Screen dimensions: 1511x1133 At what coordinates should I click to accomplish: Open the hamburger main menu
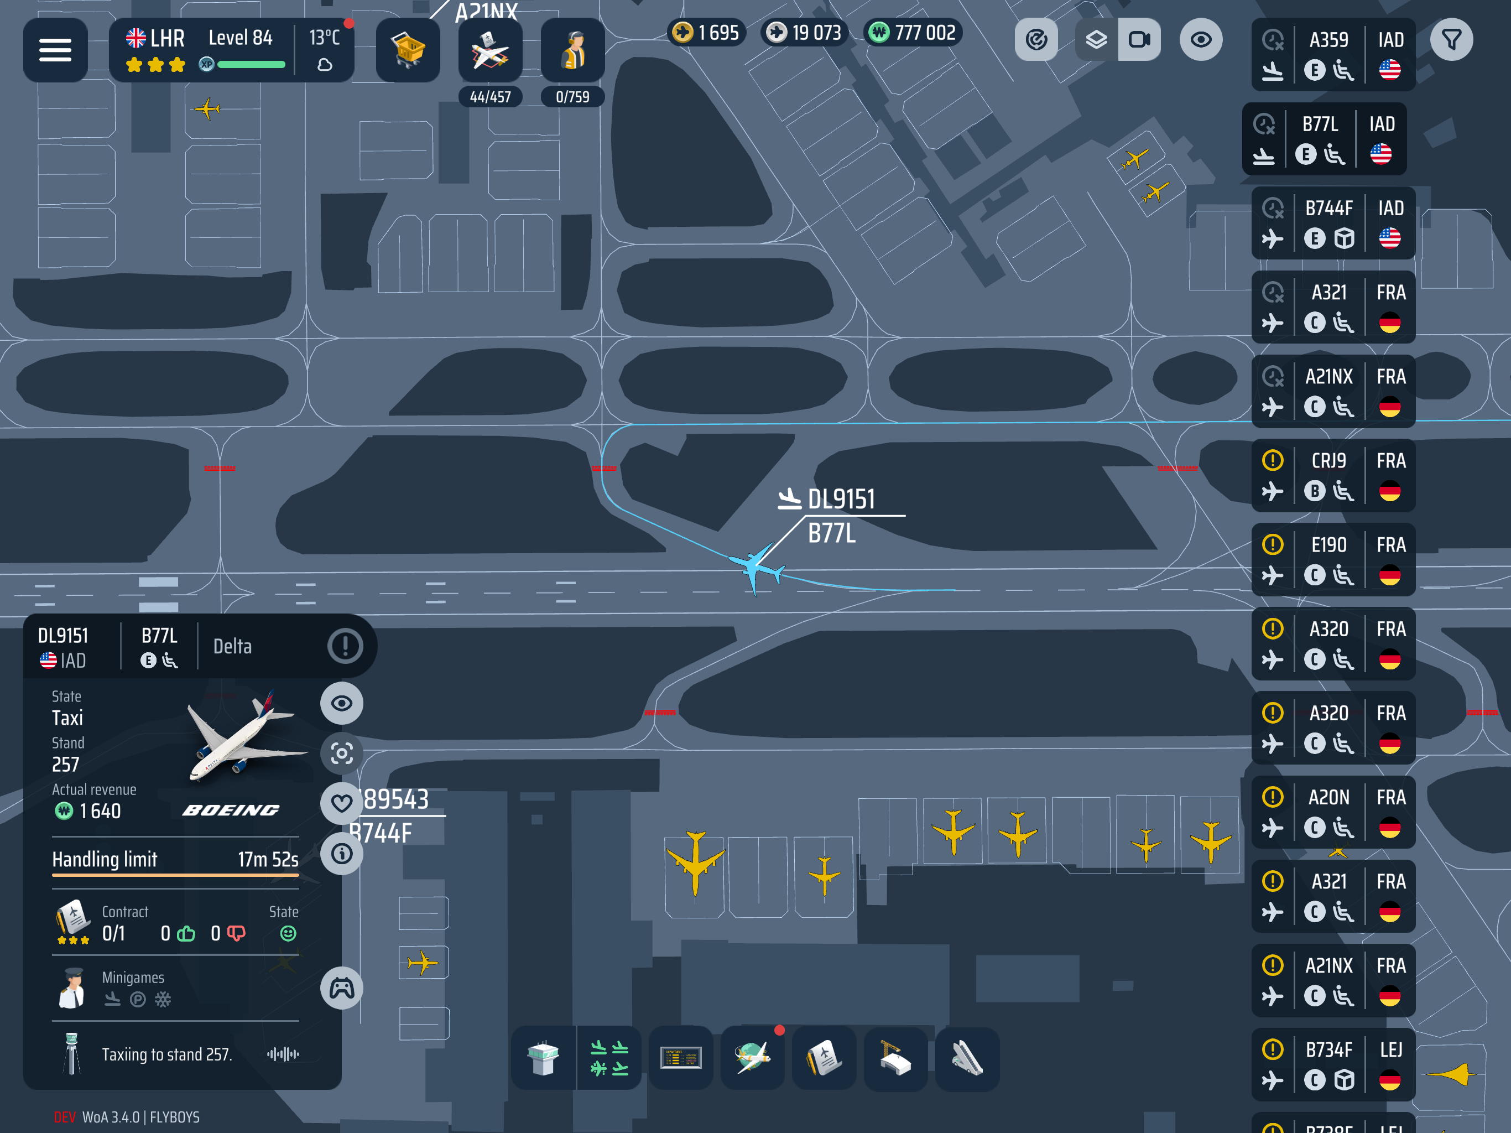tap(55, 50)
